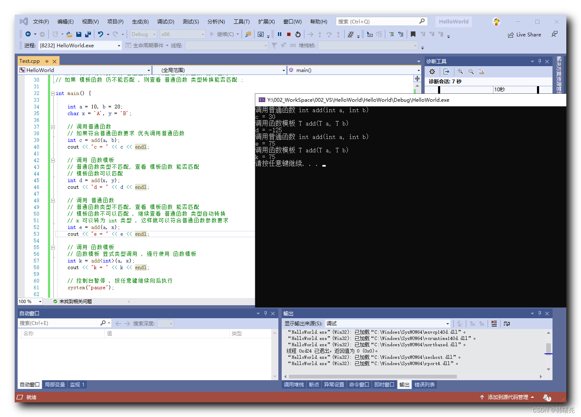The width and height of the screenshot is (581, 417).
Task: Click the navigate backward arrow icon
Action: [x=28, y=34]
